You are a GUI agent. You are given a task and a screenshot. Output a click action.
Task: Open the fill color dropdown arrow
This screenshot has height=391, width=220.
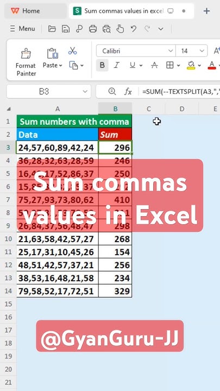pyautogui.click(x=199, y=66)
